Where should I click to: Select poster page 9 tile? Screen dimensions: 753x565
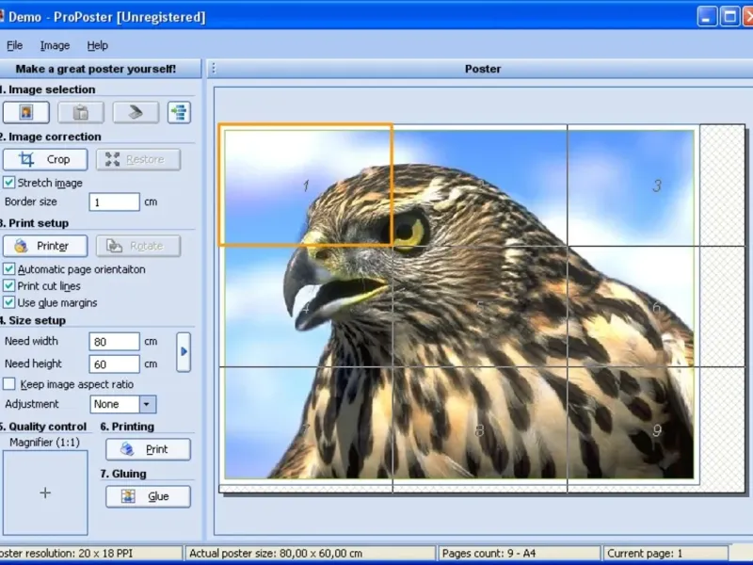click(x=656, y=429)
